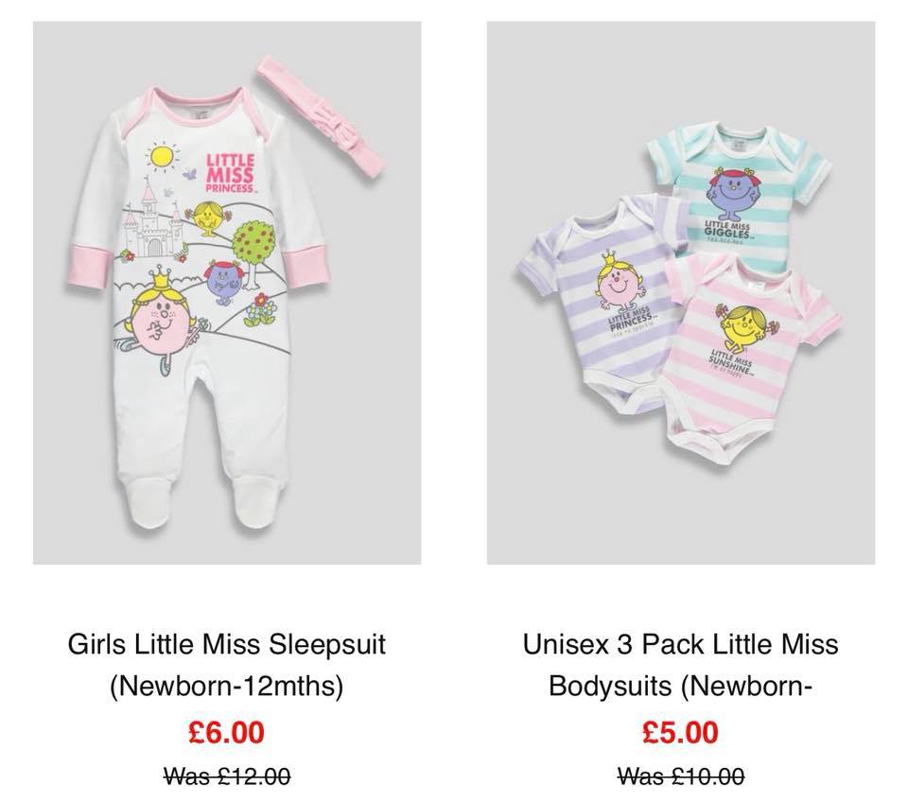This screenshot has width=908, height=802.
Task: Click the pink LITTLE MISS PRINCESS sleepsuit logo
Action: coord(231,172)
